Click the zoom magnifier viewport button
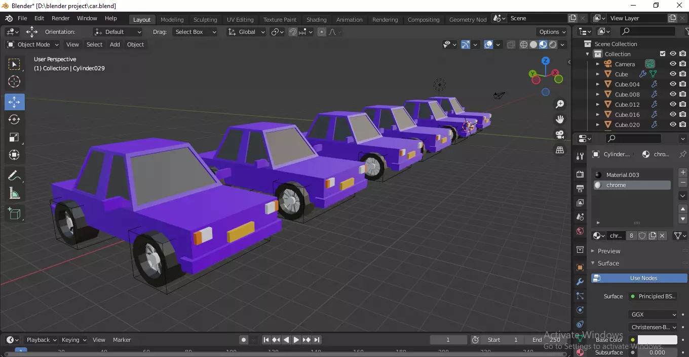The image size is (689, 357). [x=560, y=104]
